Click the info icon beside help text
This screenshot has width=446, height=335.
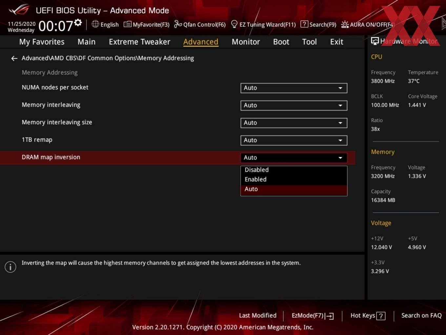click(10, 267)
